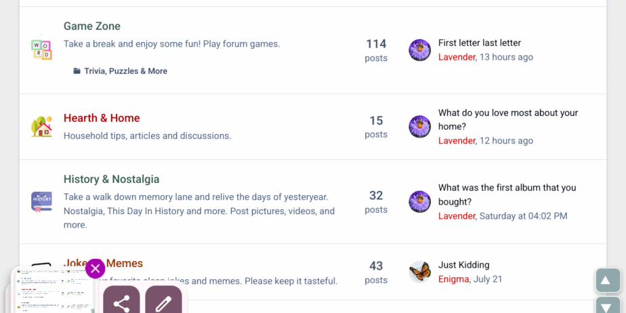
Task: Open the "First letter last letter" thread
Action: click(480, 43)
